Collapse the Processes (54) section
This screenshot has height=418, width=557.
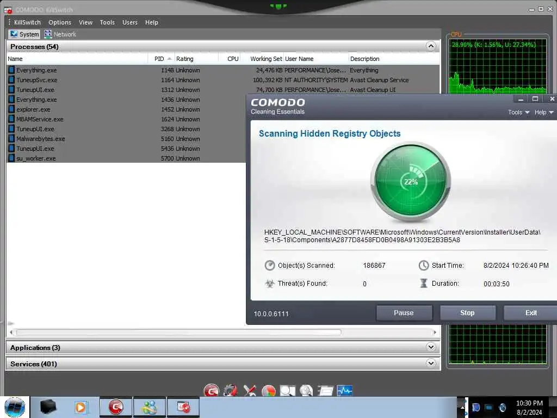(431, 46)
